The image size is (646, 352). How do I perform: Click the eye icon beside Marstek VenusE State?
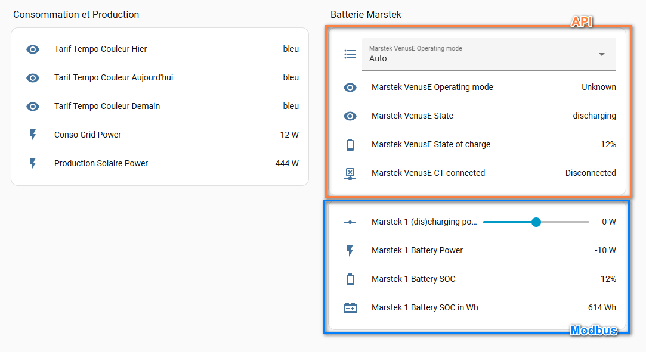(x=350, y=116)
